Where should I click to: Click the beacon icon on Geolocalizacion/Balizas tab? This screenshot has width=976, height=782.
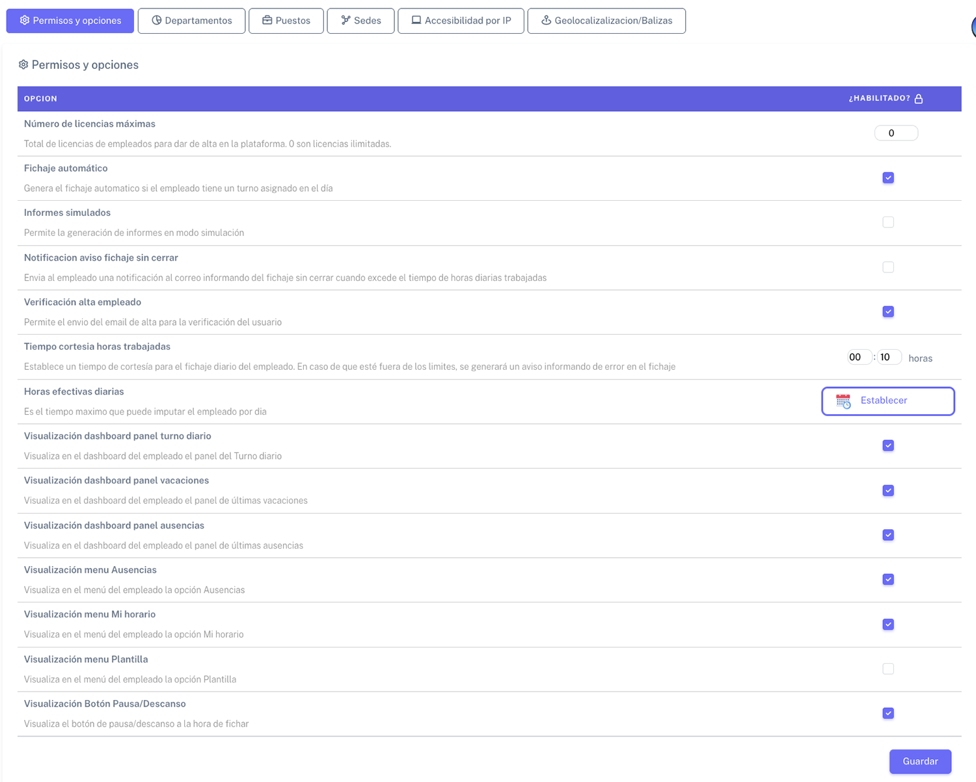(x=546, y=21)
